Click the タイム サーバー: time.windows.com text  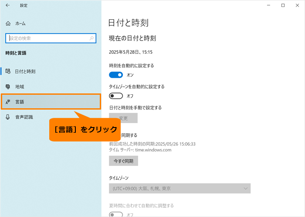tap(140, 150)
